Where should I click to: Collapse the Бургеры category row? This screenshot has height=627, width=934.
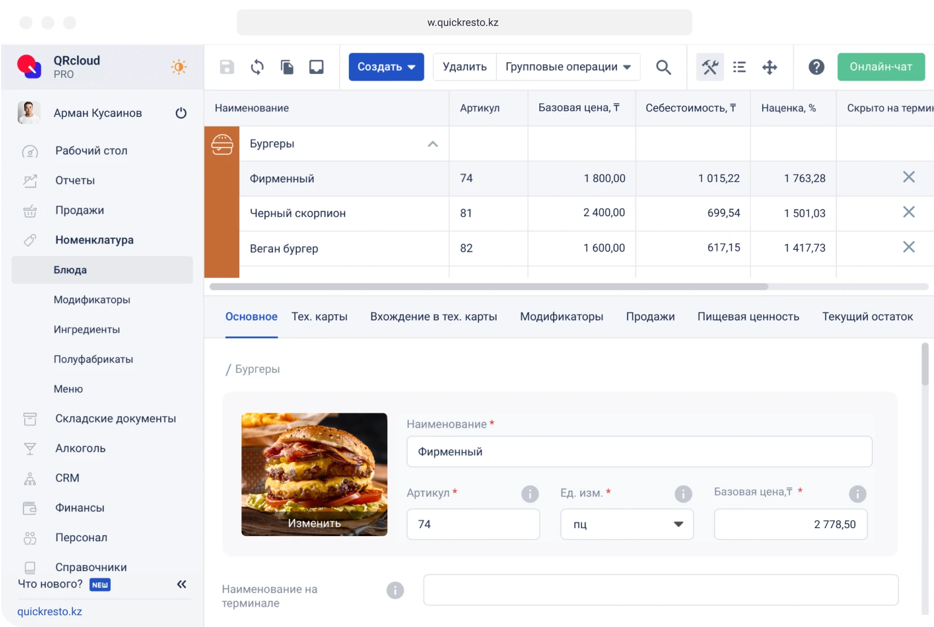(x=433, y=144)
